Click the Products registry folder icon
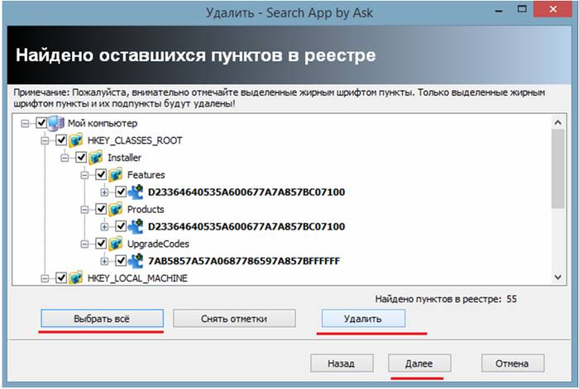 click(x=117, y=210)
